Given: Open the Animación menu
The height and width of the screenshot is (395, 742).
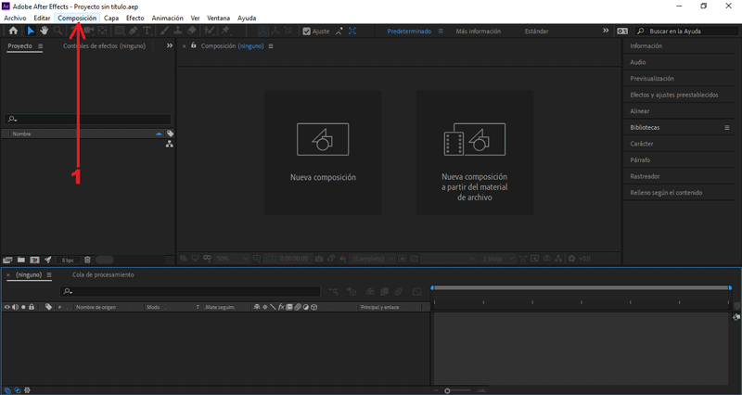Looking at the screenshot, I should (168, 18).
